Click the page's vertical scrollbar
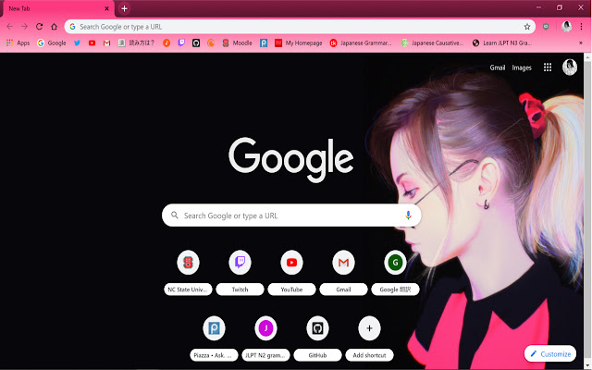592x370 pixels. point(587,212)
